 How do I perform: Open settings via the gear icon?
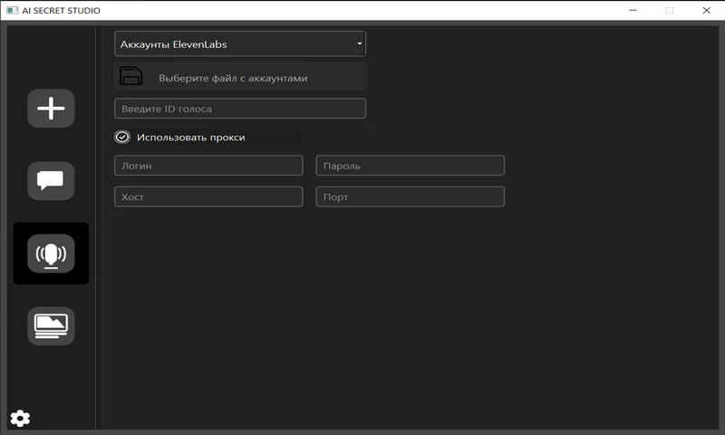coord(20,419)
